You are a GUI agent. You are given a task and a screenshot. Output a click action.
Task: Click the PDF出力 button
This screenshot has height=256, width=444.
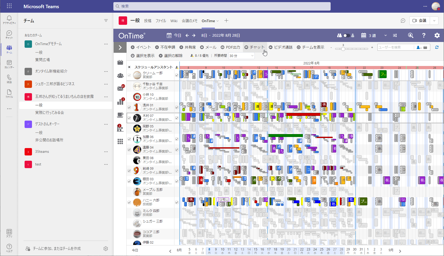point(230,47)
